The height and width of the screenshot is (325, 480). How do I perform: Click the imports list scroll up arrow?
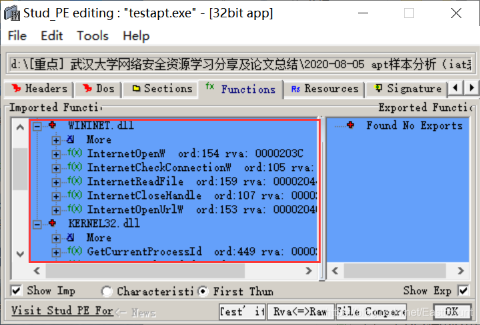[20, 127]
